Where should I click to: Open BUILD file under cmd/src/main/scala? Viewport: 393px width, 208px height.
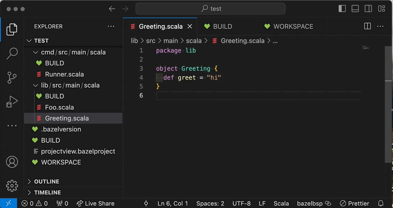point(73,63)
